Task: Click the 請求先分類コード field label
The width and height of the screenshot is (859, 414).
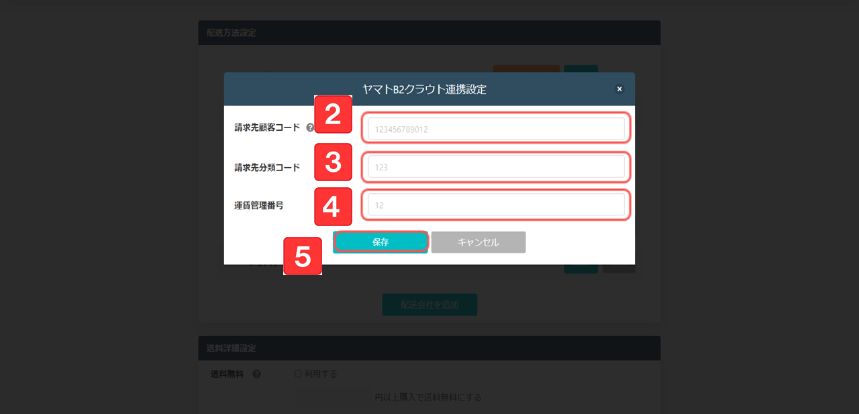Action: pyautogui.click(x=267, y=167)
